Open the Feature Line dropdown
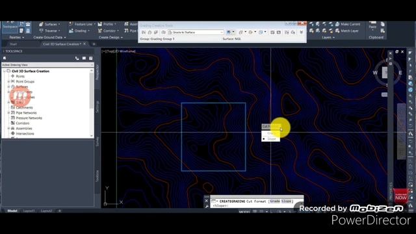416x234 pixels. [x=83, y=24]
